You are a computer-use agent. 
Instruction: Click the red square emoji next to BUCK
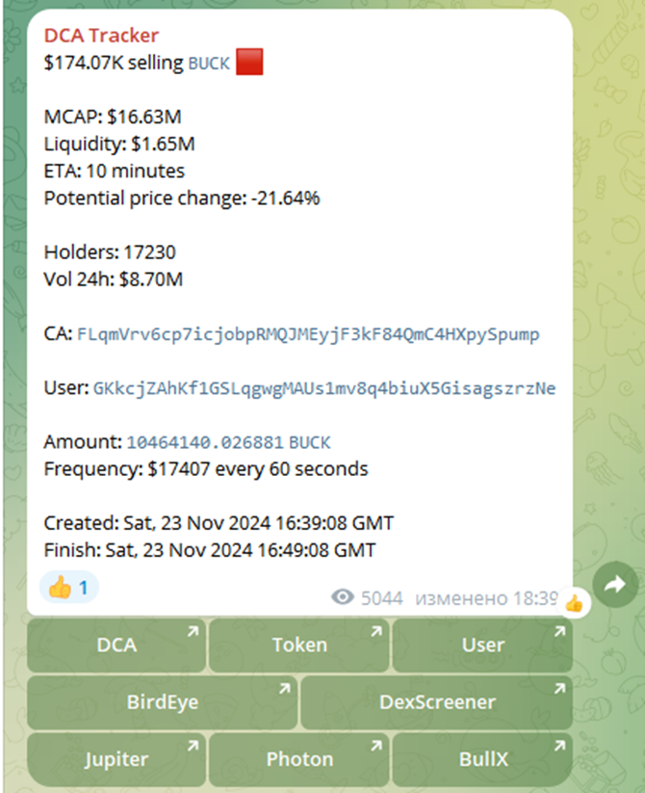point(248,64)
